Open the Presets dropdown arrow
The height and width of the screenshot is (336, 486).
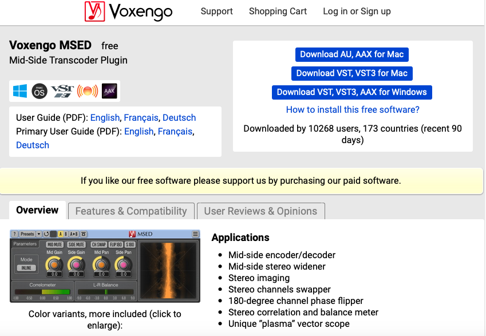pos(38,234)
